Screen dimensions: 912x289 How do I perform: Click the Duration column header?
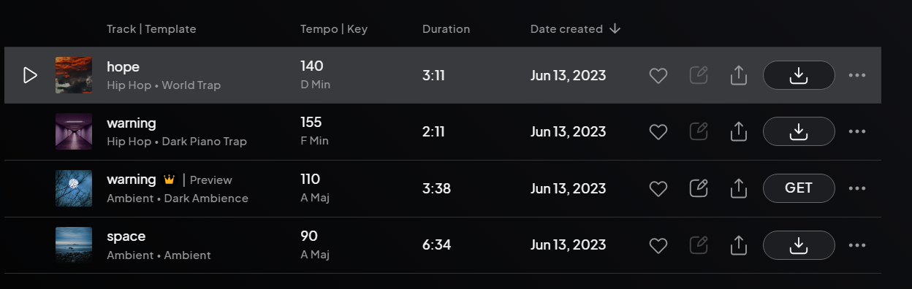click(x=446, y=29)
